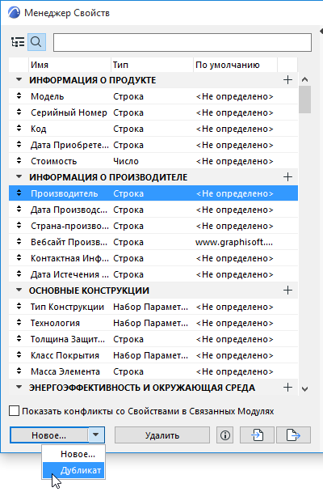
Task: Collapse the ИНФОРМАЦИЯ О ПРОДУКТЕ group
Action: tap(19, 79)
